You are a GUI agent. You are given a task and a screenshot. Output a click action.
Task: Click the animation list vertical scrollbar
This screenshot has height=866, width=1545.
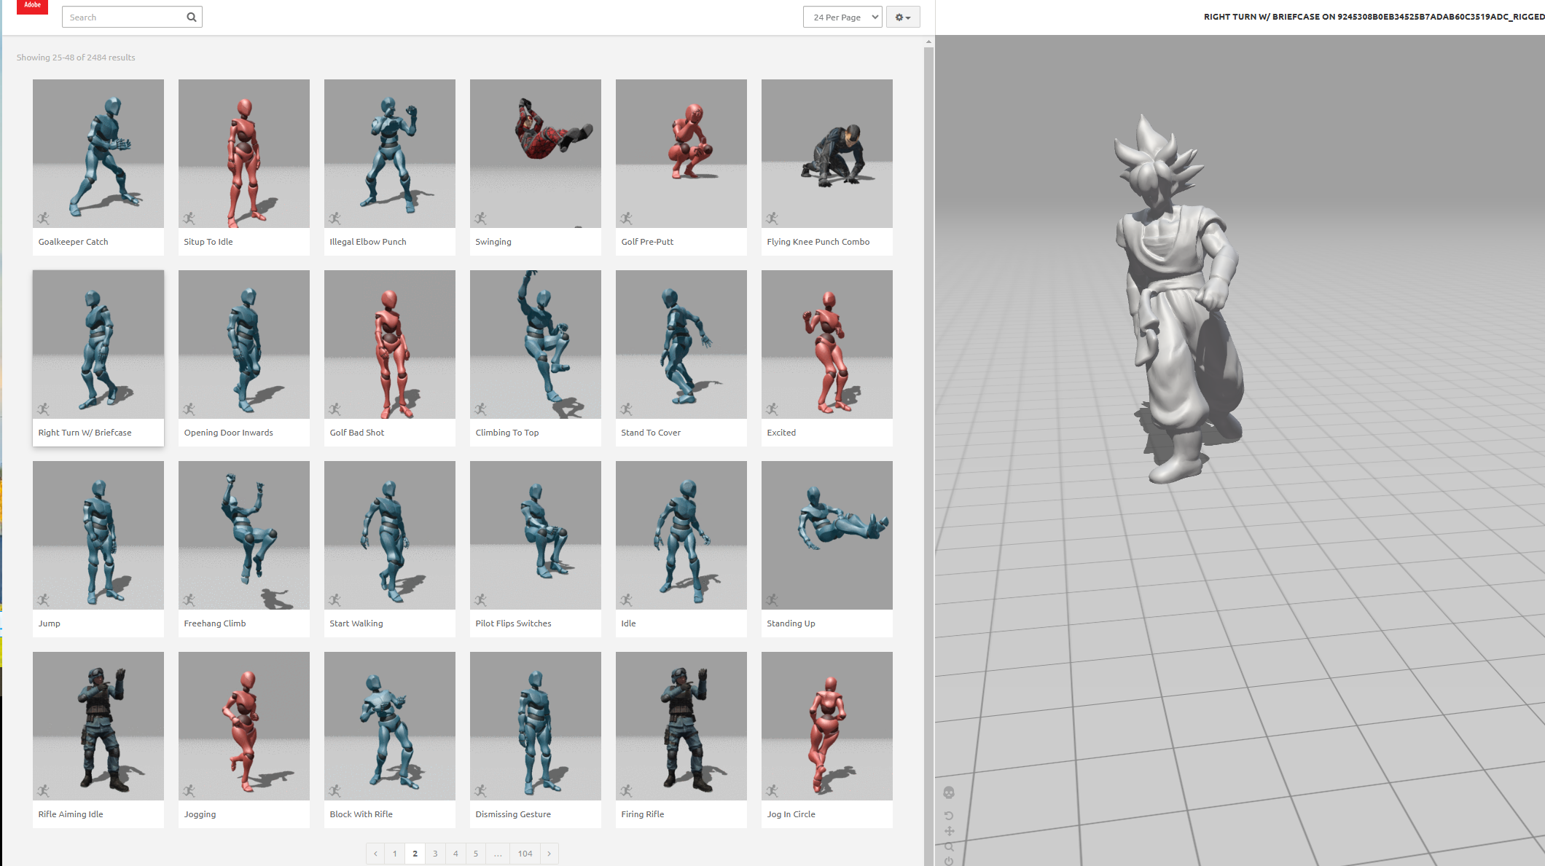tap(928, 452)
